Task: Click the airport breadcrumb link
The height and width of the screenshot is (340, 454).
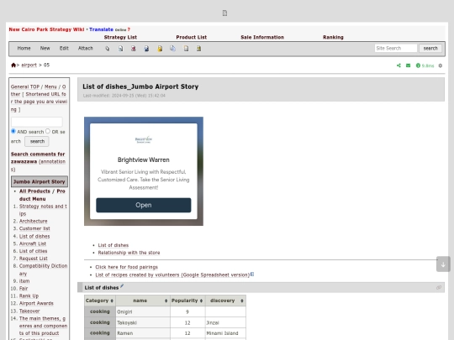Action: [x=29, y=65]
